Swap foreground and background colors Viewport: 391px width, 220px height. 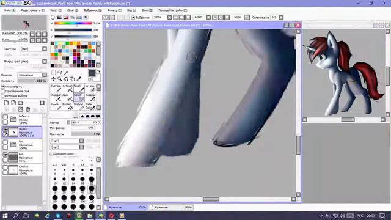(98, 71)
